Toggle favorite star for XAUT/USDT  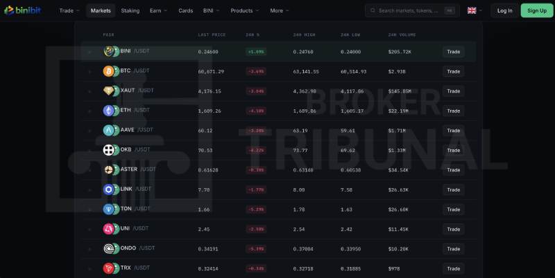89,91
